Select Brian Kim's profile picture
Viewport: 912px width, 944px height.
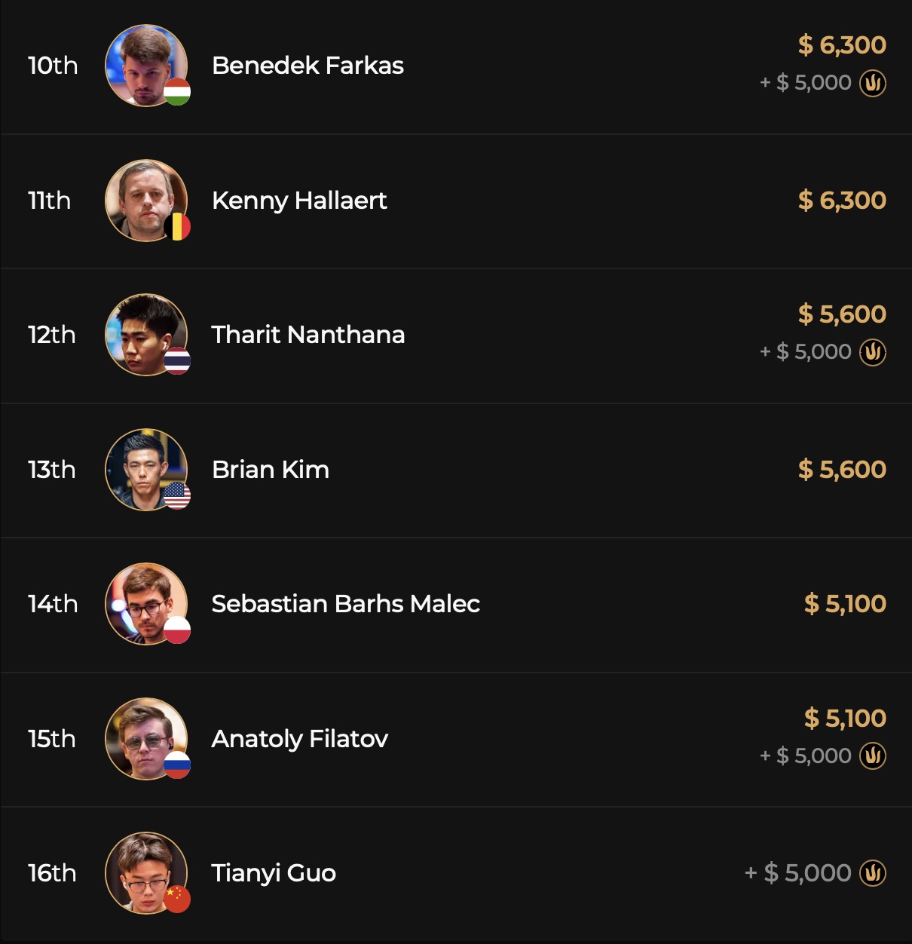(144, 468)
